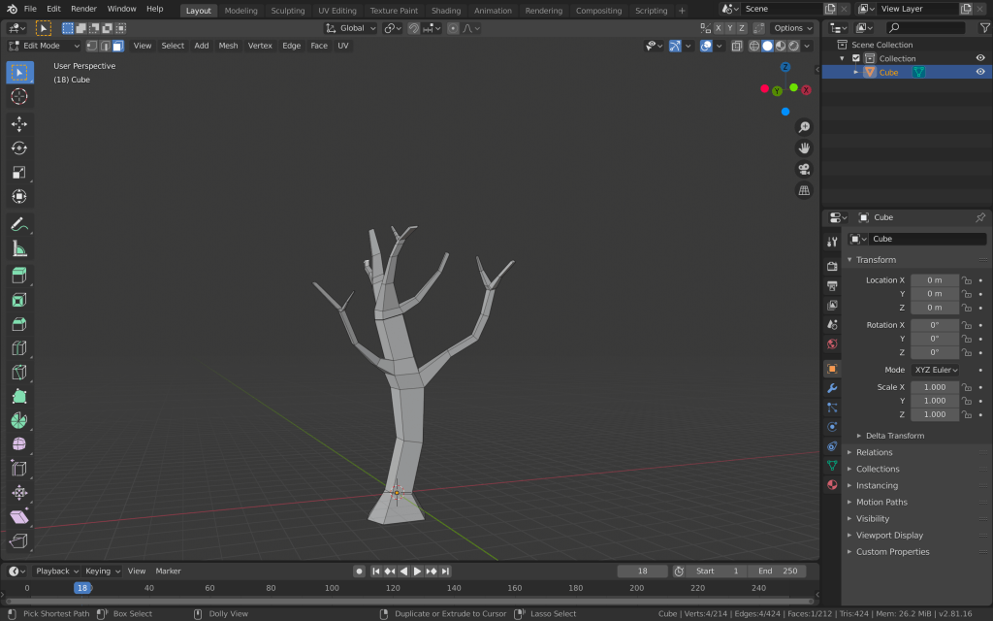Screen dimensions: 993x621
Task: Open the XYZ Euler rotation mode dropdown
Action: 936,370
